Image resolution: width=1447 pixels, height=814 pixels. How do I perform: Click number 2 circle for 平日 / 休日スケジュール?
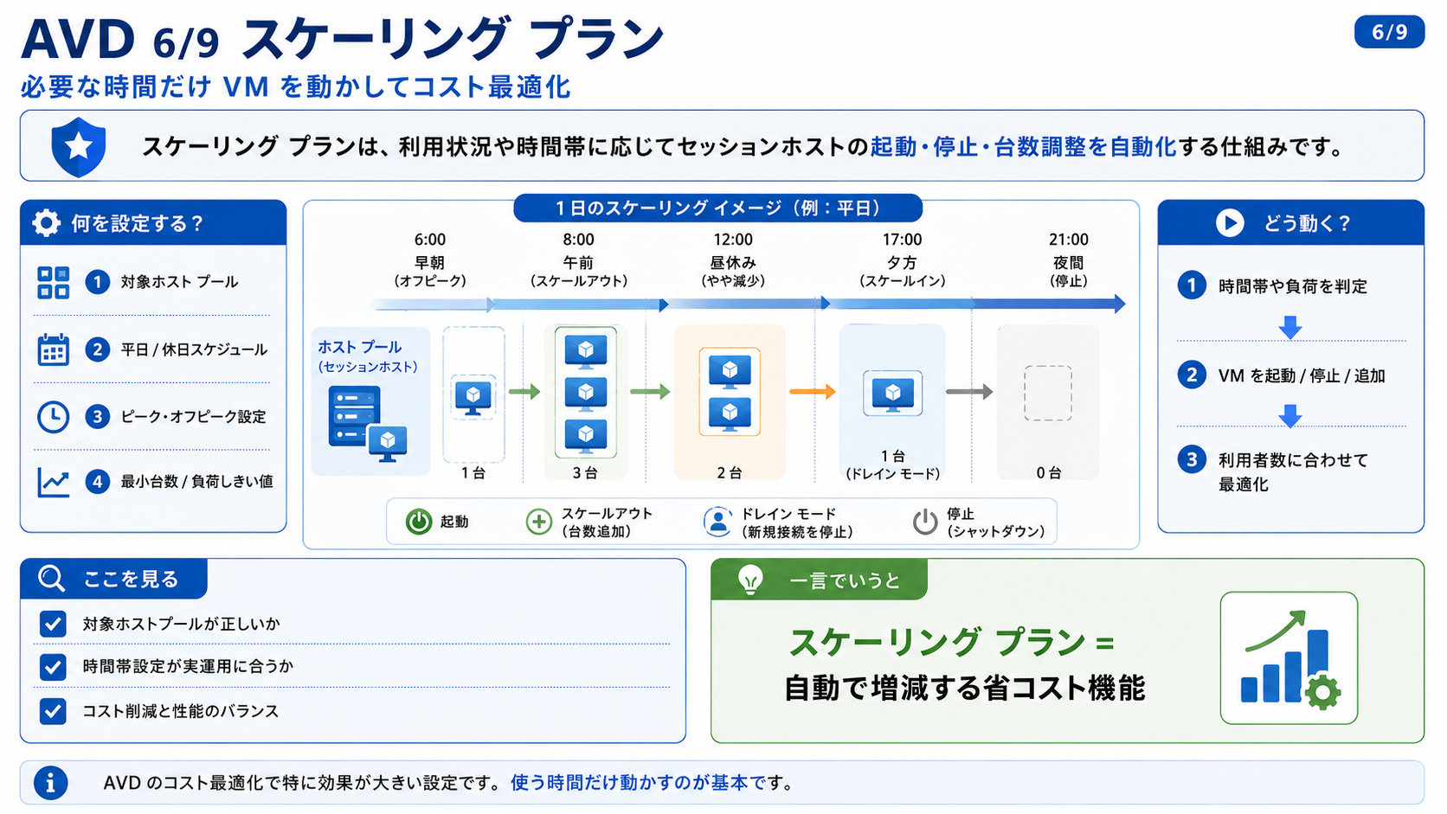(x=97, y=349)
